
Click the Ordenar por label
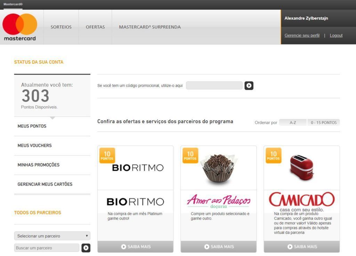click(x=266, y=122)
